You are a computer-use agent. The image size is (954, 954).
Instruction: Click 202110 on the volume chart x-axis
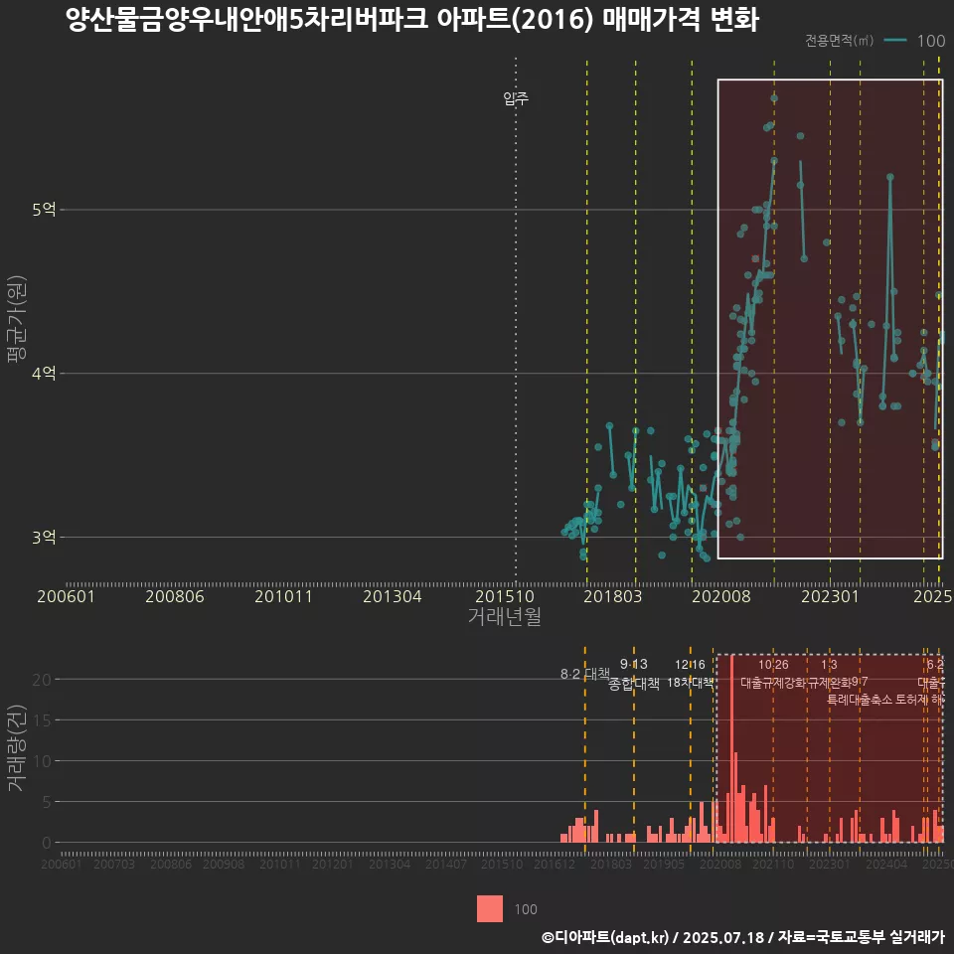point(773,864)
